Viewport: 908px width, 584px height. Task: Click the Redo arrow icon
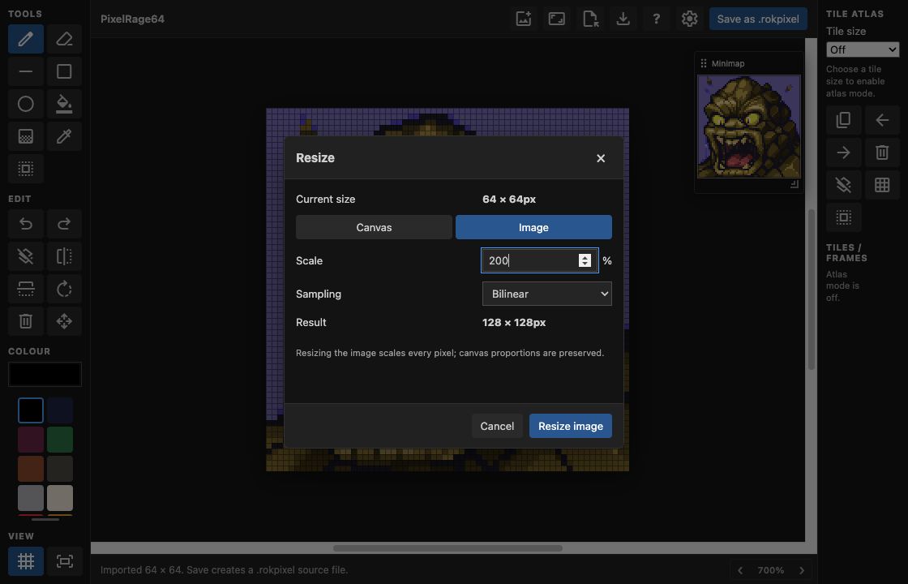point(64,224)
